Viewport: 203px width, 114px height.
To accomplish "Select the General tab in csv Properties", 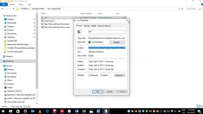I will click(79, 26).
